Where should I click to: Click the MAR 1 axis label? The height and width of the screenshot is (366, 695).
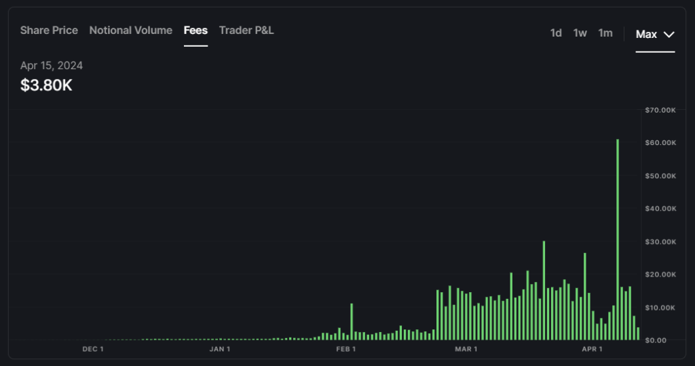466,350
